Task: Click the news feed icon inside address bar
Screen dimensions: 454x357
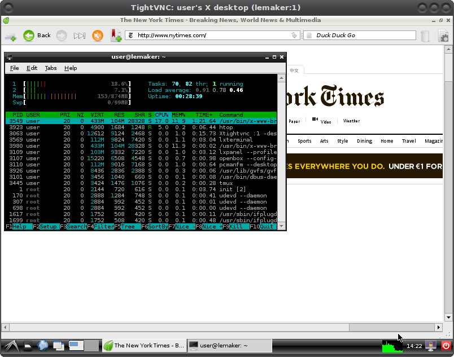Action: pyautogui.click(x=294, y=36)
